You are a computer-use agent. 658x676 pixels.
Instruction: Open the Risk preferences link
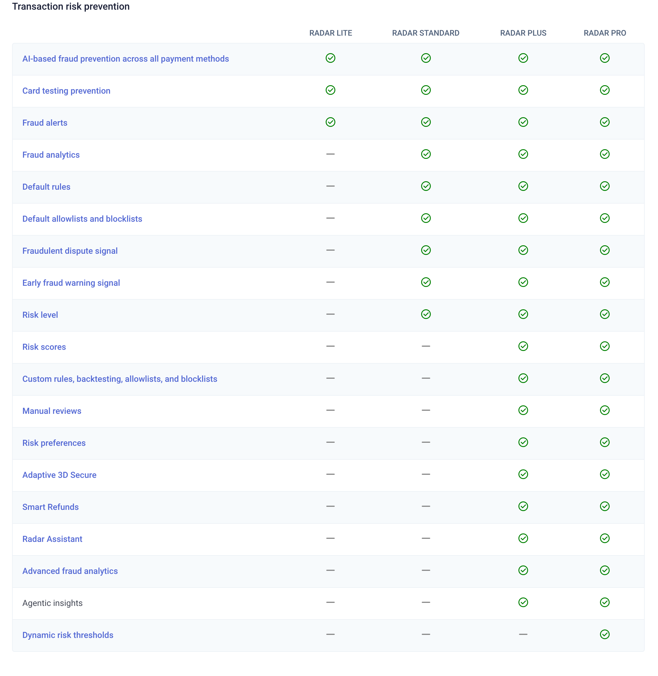54,443
